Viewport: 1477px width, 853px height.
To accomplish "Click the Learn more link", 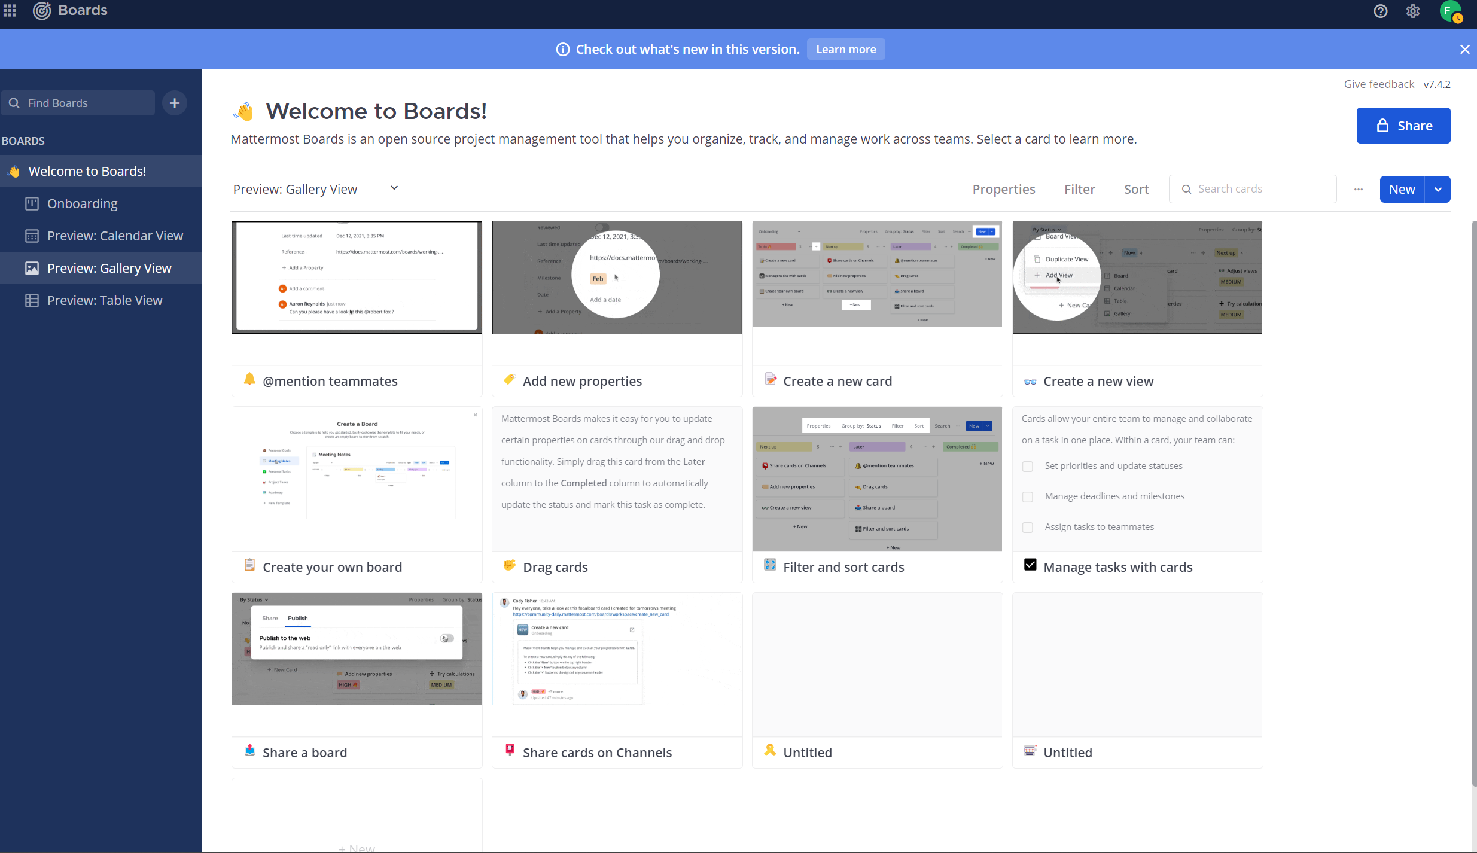I will (845, 50).
